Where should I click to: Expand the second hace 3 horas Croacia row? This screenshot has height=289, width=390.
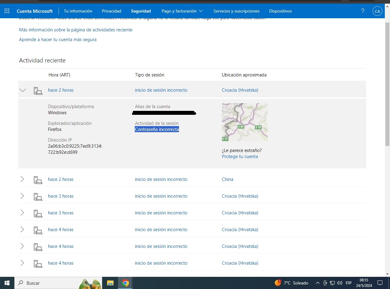22,213
